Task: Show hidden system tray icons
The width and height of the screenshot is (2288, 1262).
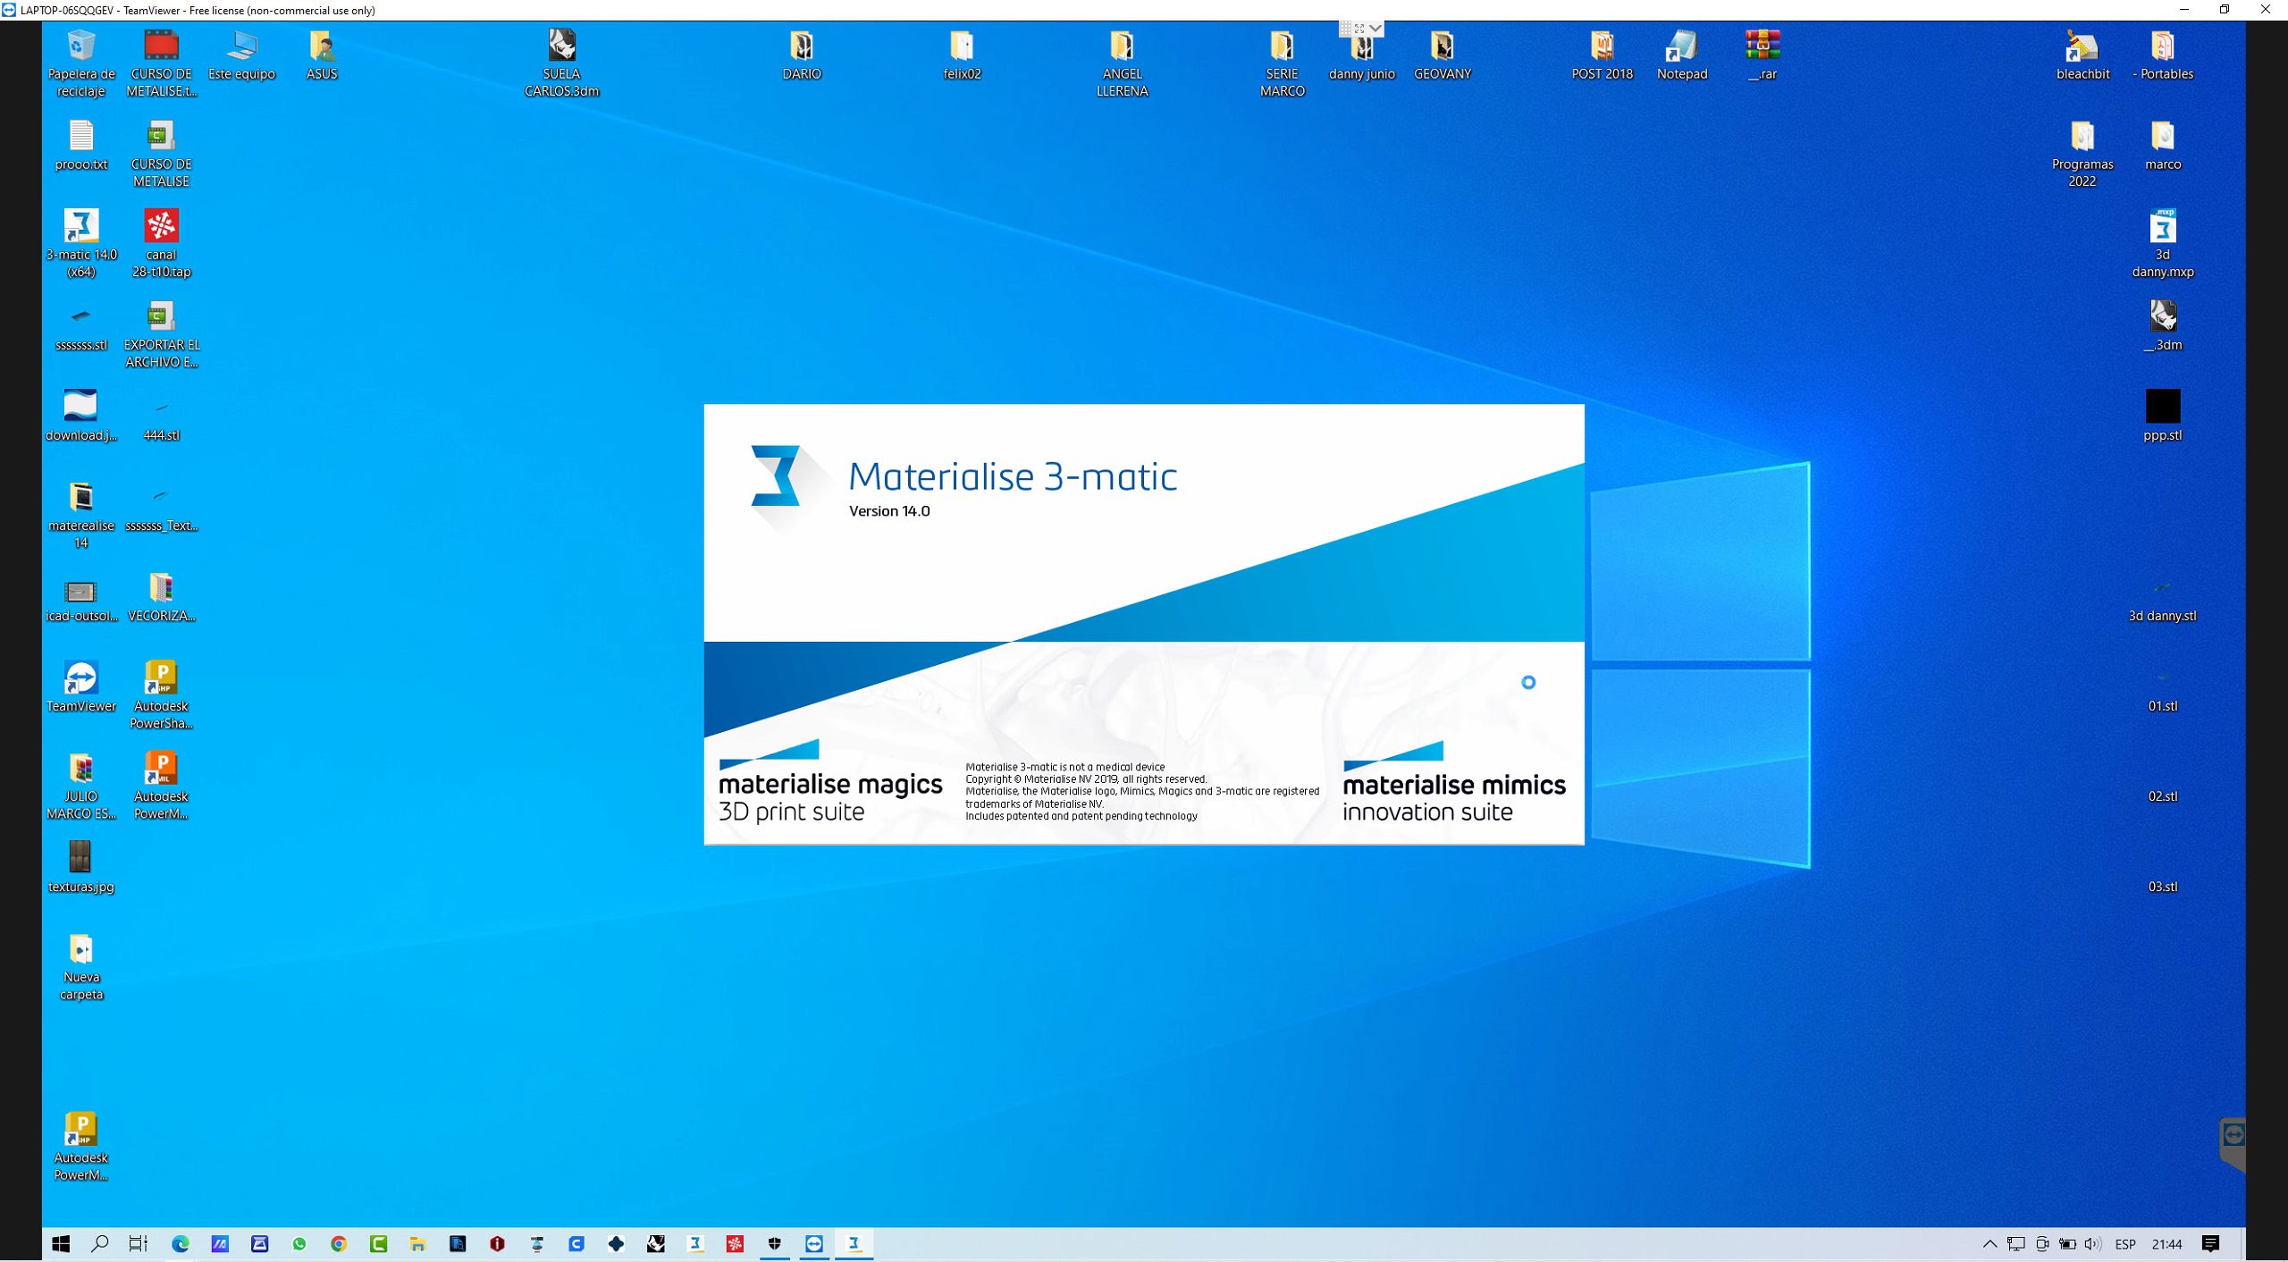Action: pos(1989,1243)
